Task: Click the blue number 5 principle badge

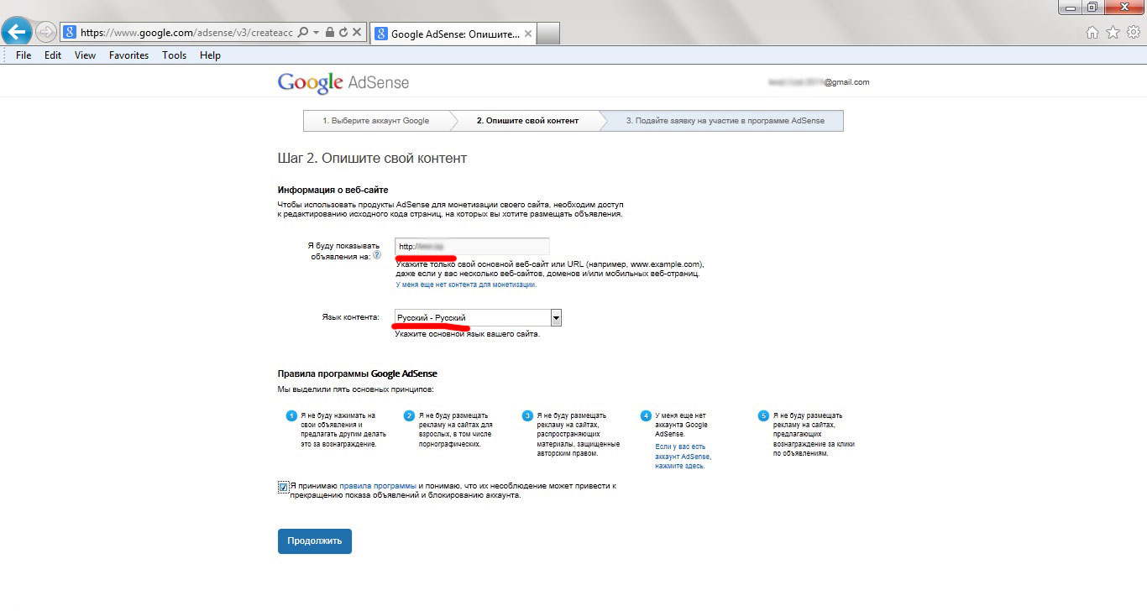Action: (763, 415)
